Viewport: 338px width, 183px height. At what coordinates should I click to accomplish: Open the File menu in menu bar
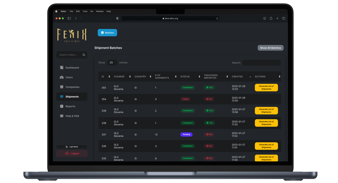[x=71, y=12]
